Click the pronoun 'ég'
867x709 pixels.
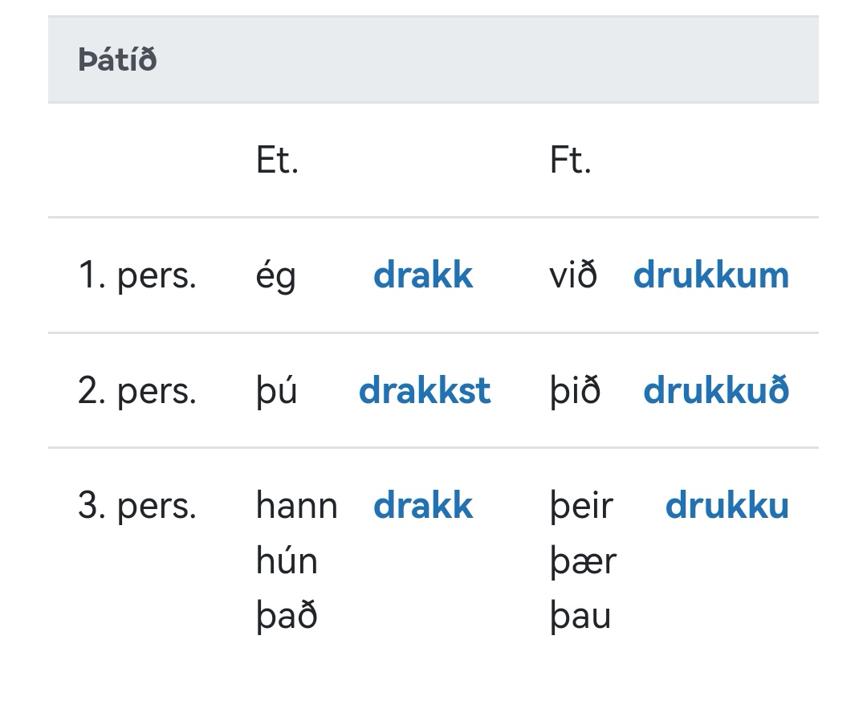point(276,277)
